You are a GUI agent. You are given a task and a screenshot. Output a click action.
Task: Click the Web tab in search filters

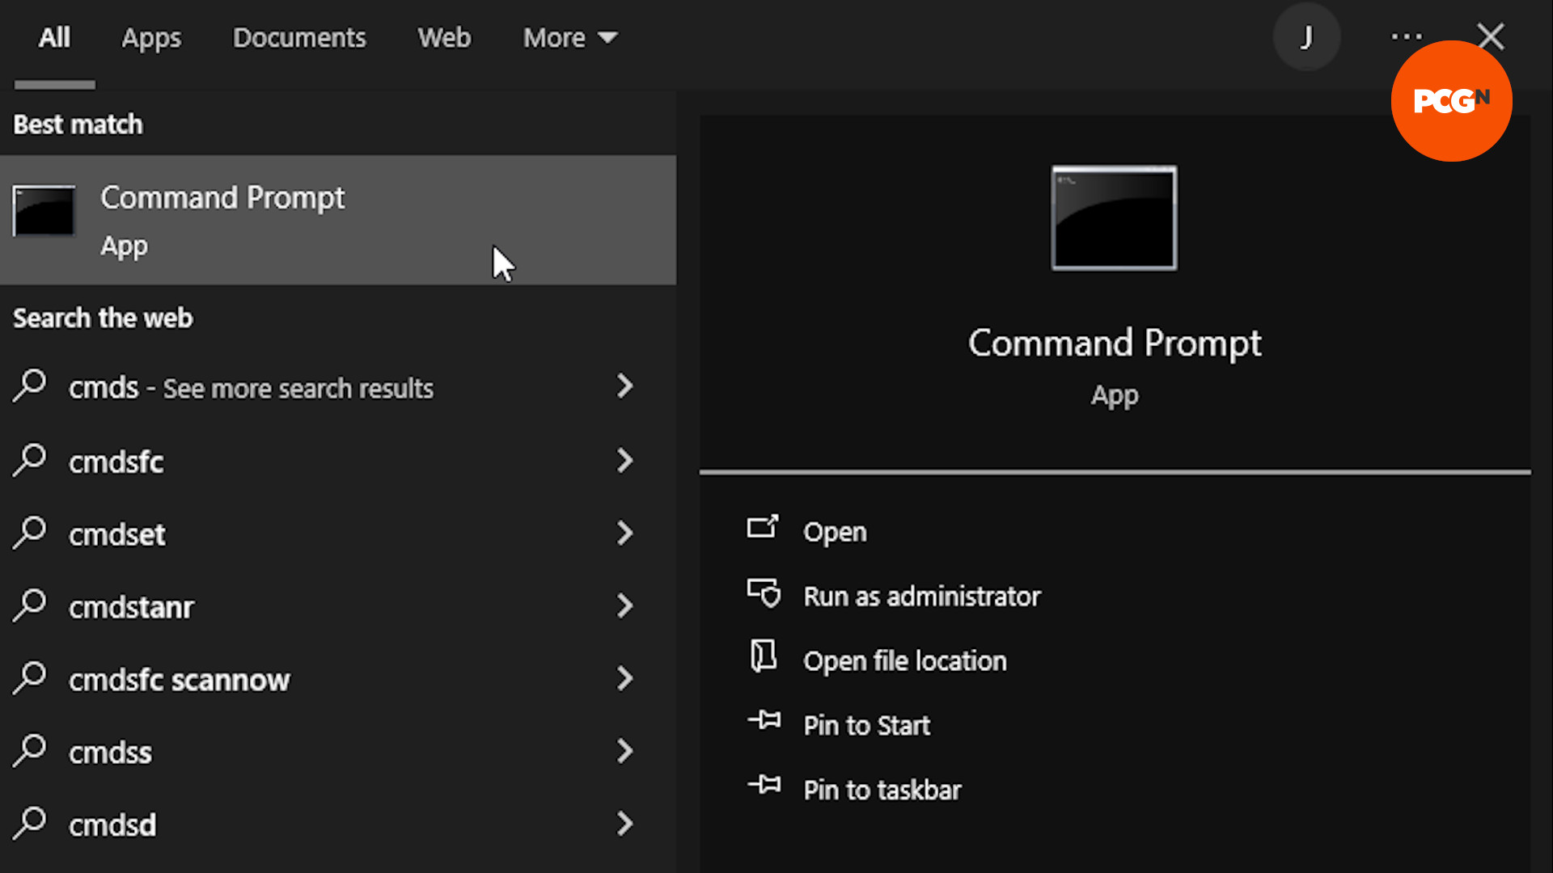[444, 37]
